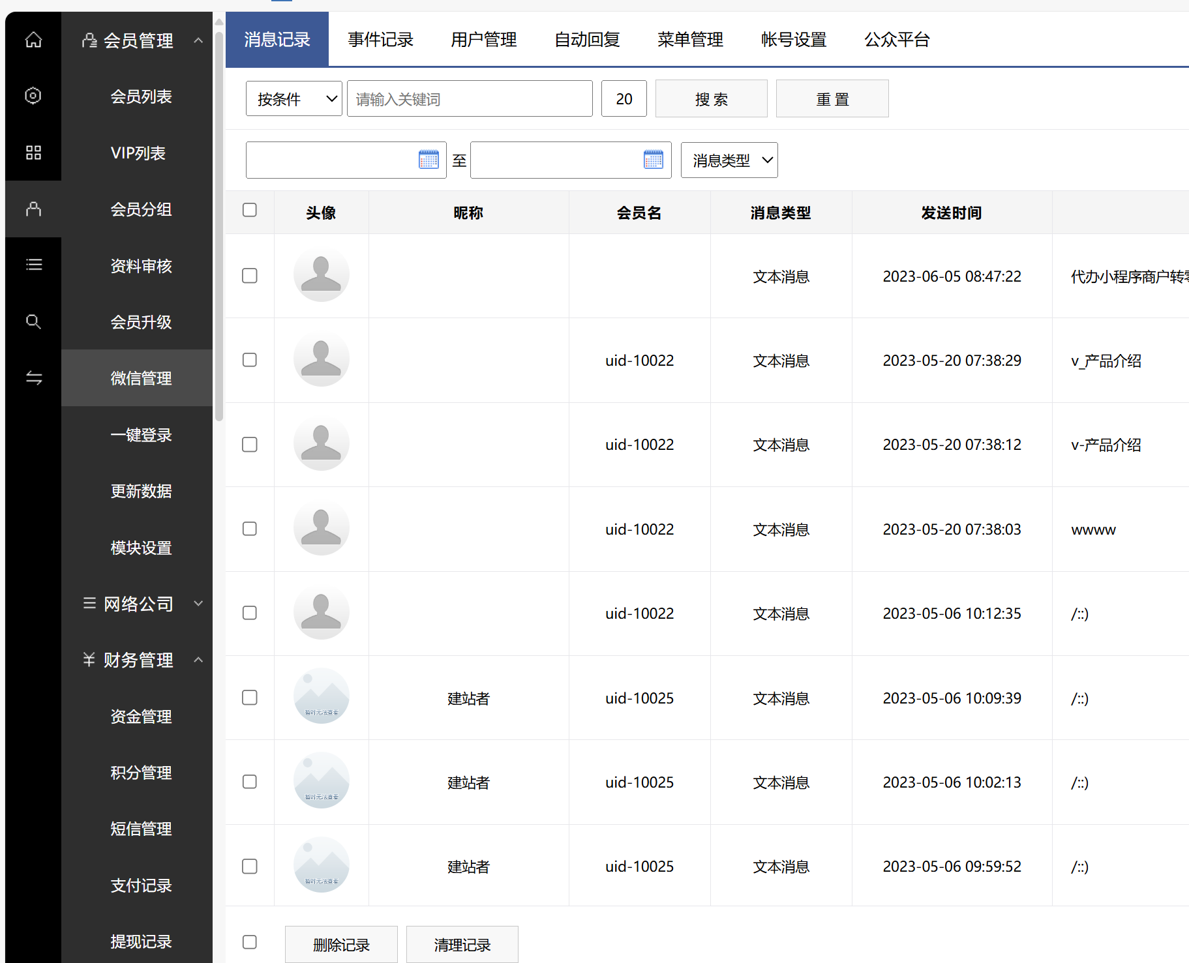This screenshot has width=1189, height=963.
Task: Check the 2023-06-05 08:47:22 message row
Action: click(x=249, y=276)
